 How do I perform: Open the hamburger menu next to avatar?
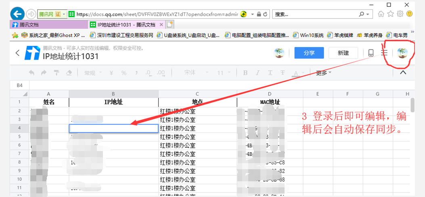coord(385,53)
